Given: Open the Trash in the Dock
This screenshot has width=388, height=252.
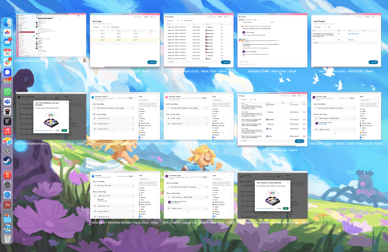Looking at the screenshot, I should pos(7,239).
